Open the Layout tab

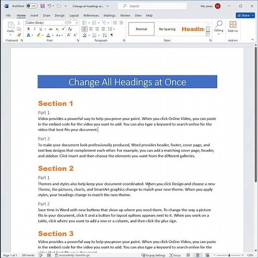[74, 15]
